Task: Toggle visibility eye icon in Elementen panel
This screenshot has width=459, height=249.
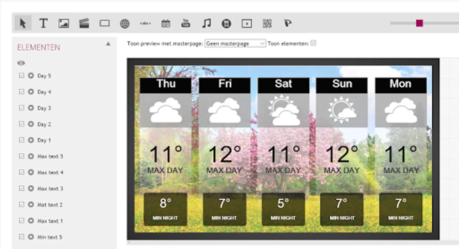Action: pos(21,63)
